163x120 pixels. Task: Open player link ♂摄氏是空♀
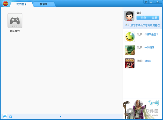151,34
